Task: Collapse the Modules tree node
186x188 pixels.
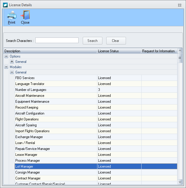Action: pyautogui.click(x=6, y=67)
